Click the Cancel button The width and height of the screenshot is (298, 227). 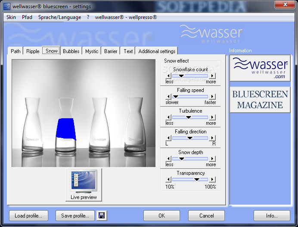(x=206, y=216)
